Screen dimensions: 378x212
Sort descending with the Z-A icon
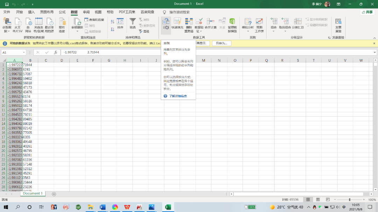coord(112,29)
